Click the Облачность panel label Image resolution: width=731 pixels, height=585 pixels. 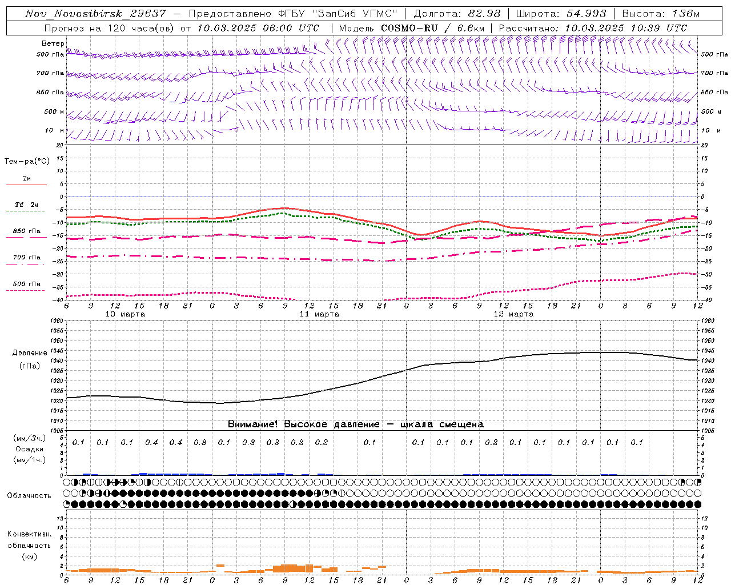(x=29, y=496)
